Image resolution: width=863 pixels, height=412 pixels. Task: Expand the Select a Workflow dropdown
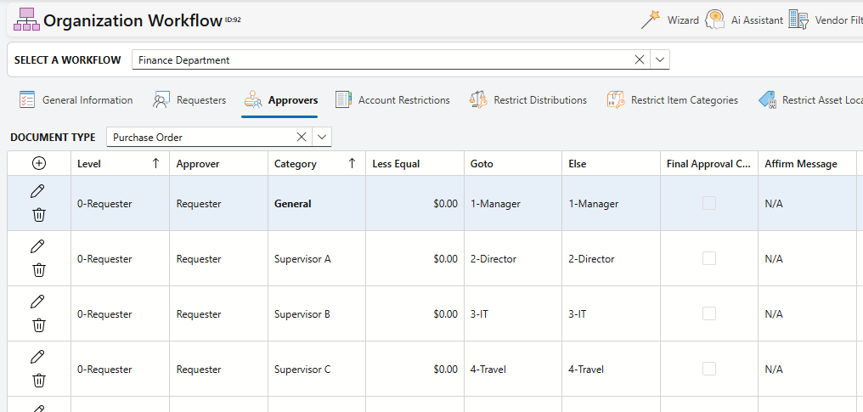pyautogui.click(x=661, y=60)
